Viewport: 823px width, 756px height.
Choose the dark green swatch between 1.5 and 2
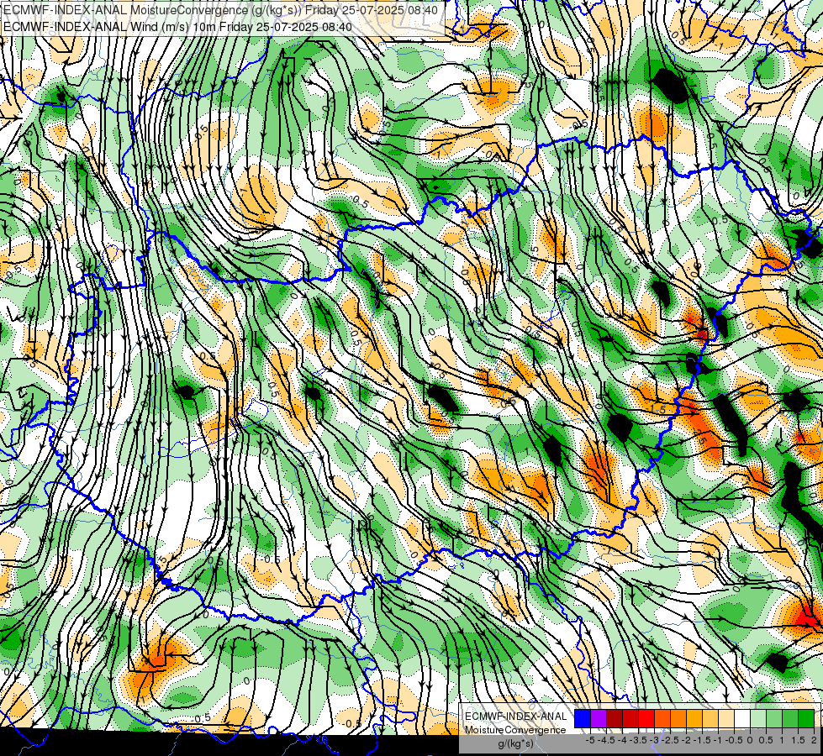pos(806,719)
